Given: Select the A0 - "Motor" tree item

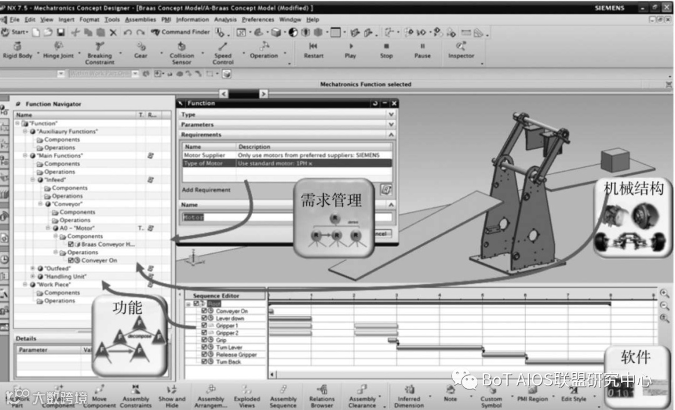Looking at the screenshot, I should click(x=77, y=228).
